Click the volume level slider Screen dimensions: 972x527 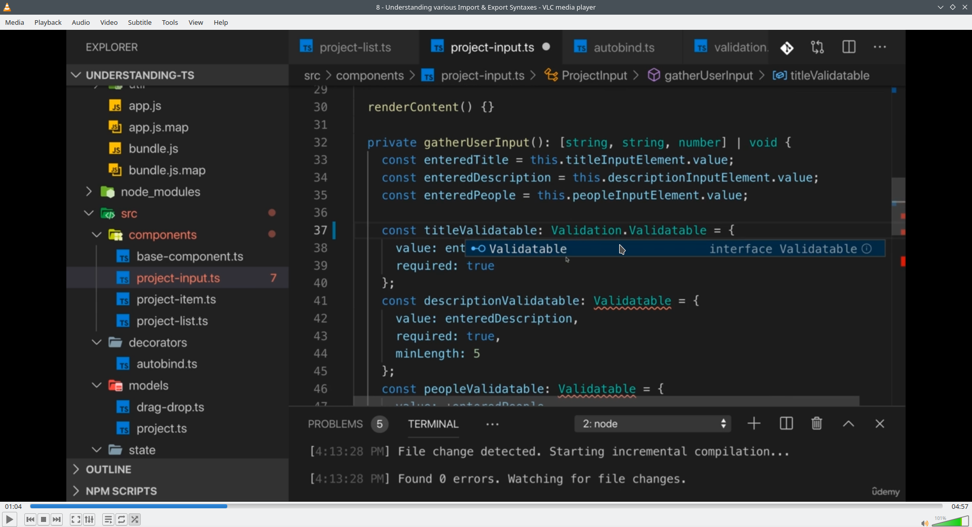[950, 521]
